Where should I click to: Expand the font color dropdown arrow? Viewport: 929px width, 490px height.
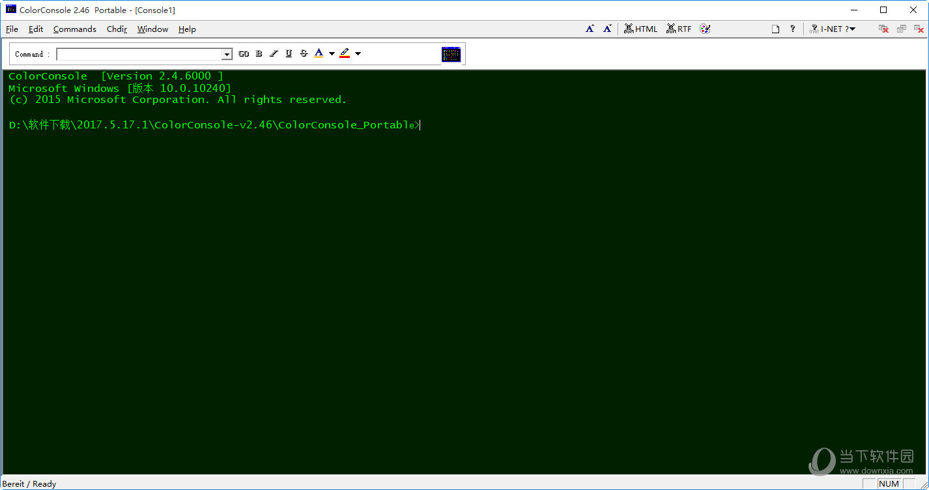(332, 54)
